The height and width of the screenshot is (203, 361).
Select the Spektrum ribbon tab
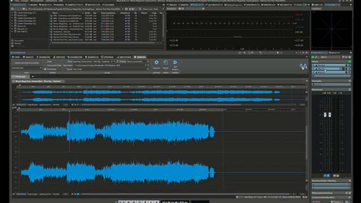(107, 57)
